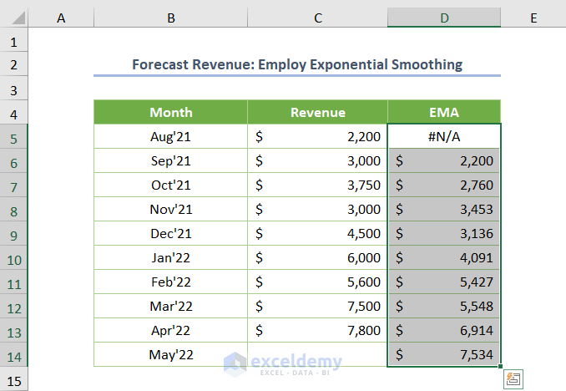The image size is (566, 391).
Task: Click the Aug'21 month cell
Action: (170, 136)
